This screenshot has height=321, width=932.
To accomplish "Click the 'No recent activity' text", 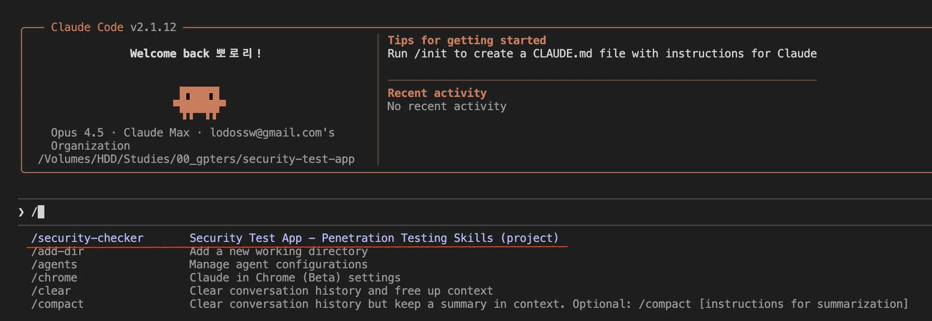I will pos(447,106).
